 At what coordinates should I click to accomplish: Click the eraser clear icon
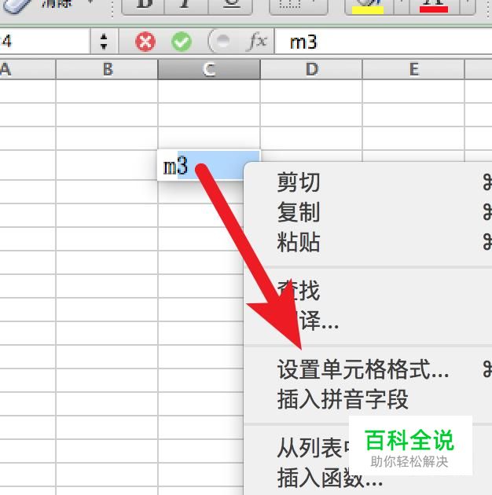pos(16,5)
